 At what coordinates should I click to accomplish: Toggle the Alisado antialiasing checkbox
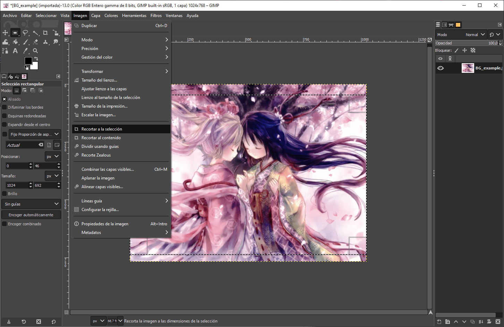pyautogui.click(x=5, y=99)
